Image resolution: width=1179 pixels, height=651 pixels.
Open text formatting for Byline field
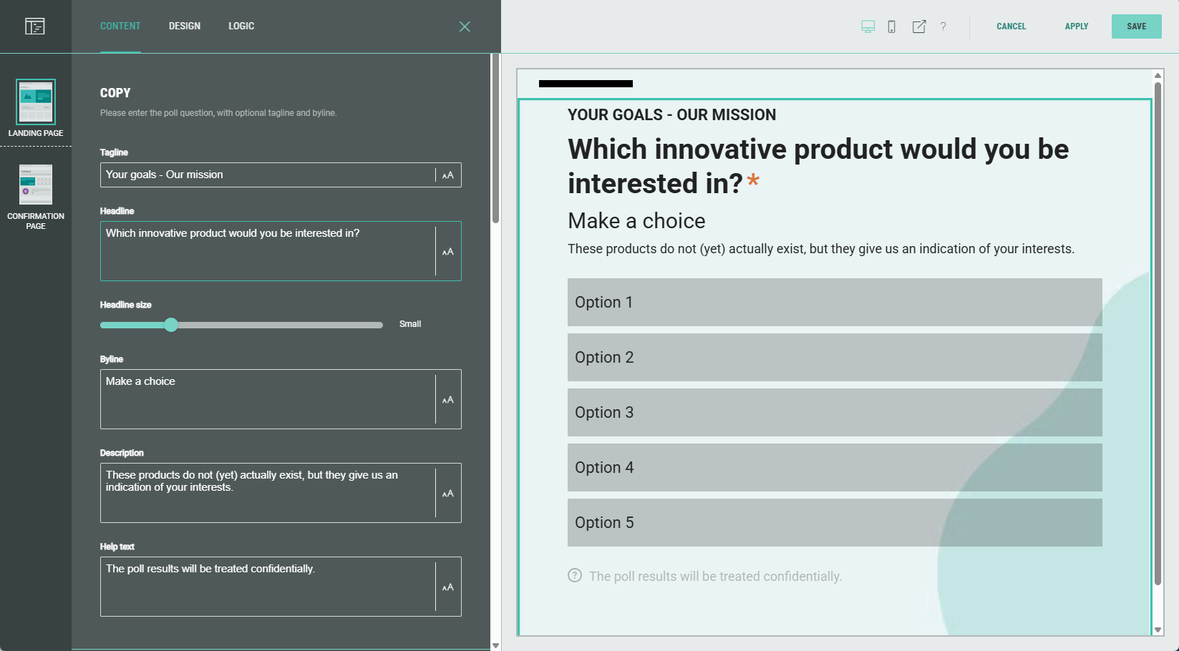[x=448, y=400]
